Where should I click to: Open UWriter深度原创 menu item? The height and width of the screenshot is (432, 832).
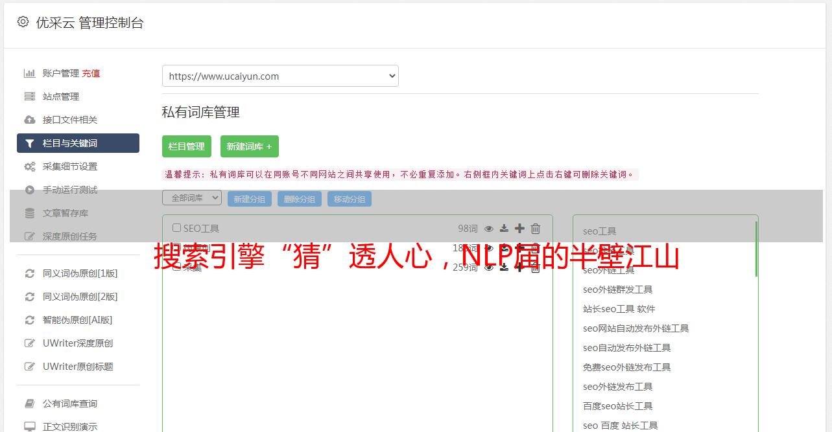pyautogui.click(x=78, y=343)
